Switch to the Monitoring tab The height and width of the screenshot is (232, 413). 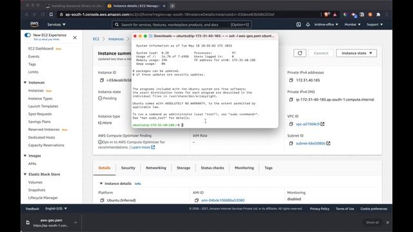[244, 168]
